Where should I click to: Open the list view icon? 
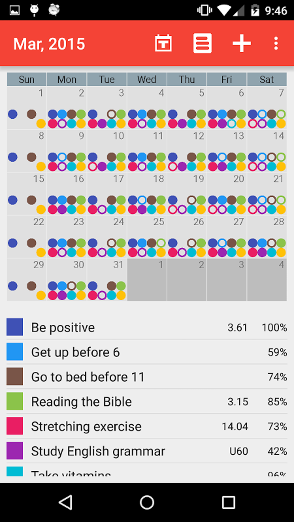pyautogui.click(x=202, y=43)
